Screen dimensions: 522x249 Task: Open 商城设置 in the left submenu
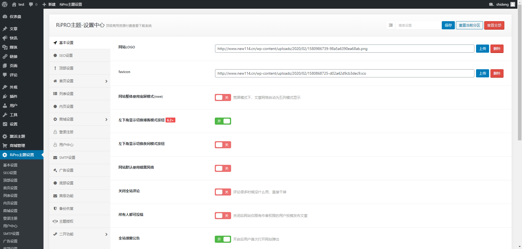point(10,211)
